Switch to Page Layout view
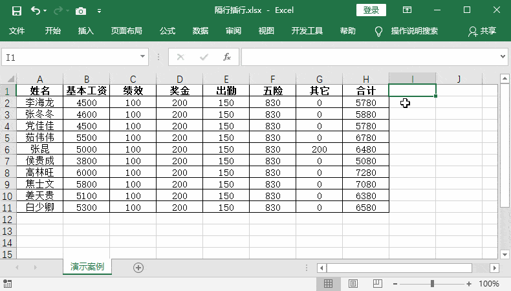Image resolution: width=511 pixels, height=291 pixels. [353, 283]
